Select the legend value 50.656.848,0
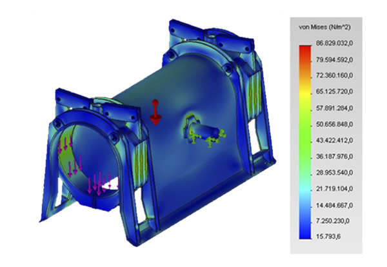 (x=334, y=124)
